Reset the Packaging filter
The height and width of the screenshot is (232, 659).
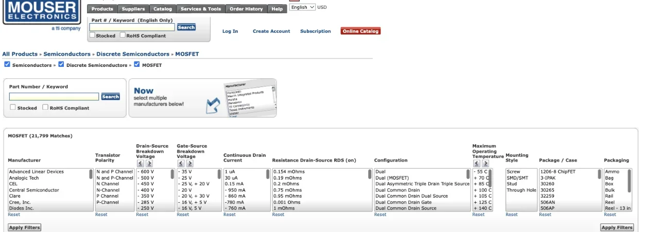coord(610,215)
